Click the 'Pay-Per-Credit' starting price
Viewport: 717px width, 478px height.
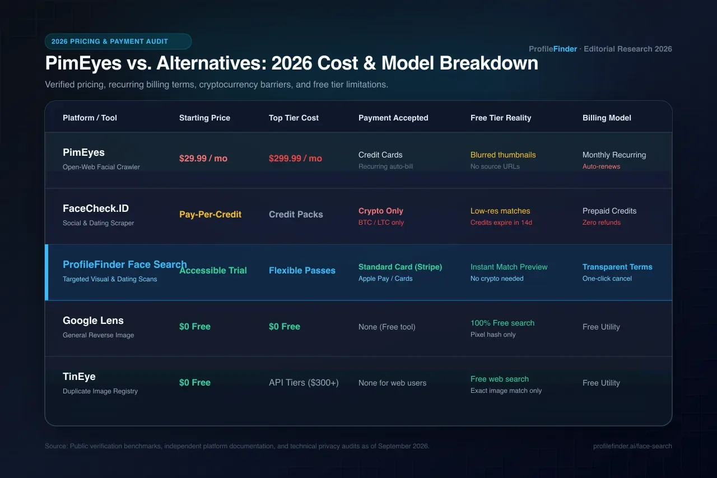tap(210, 214)
